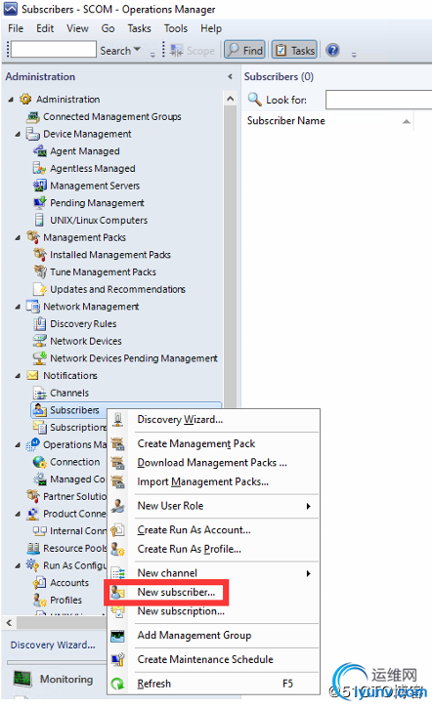Click the Accounts icon under Run As
The width and height of the screenshot is (433, 708).
point(40,582)
